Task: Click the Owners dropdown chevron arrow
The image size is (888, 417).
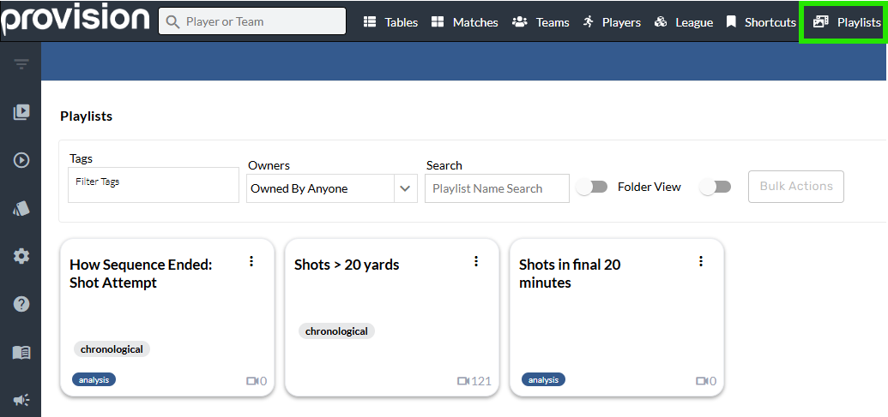Action: 405,188
